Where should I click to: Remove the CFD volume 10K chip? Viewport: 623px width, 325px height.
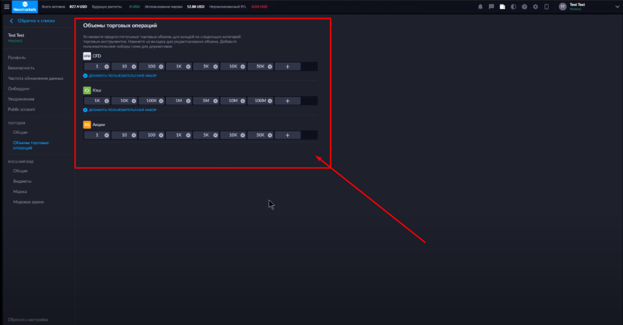point(243,67)
